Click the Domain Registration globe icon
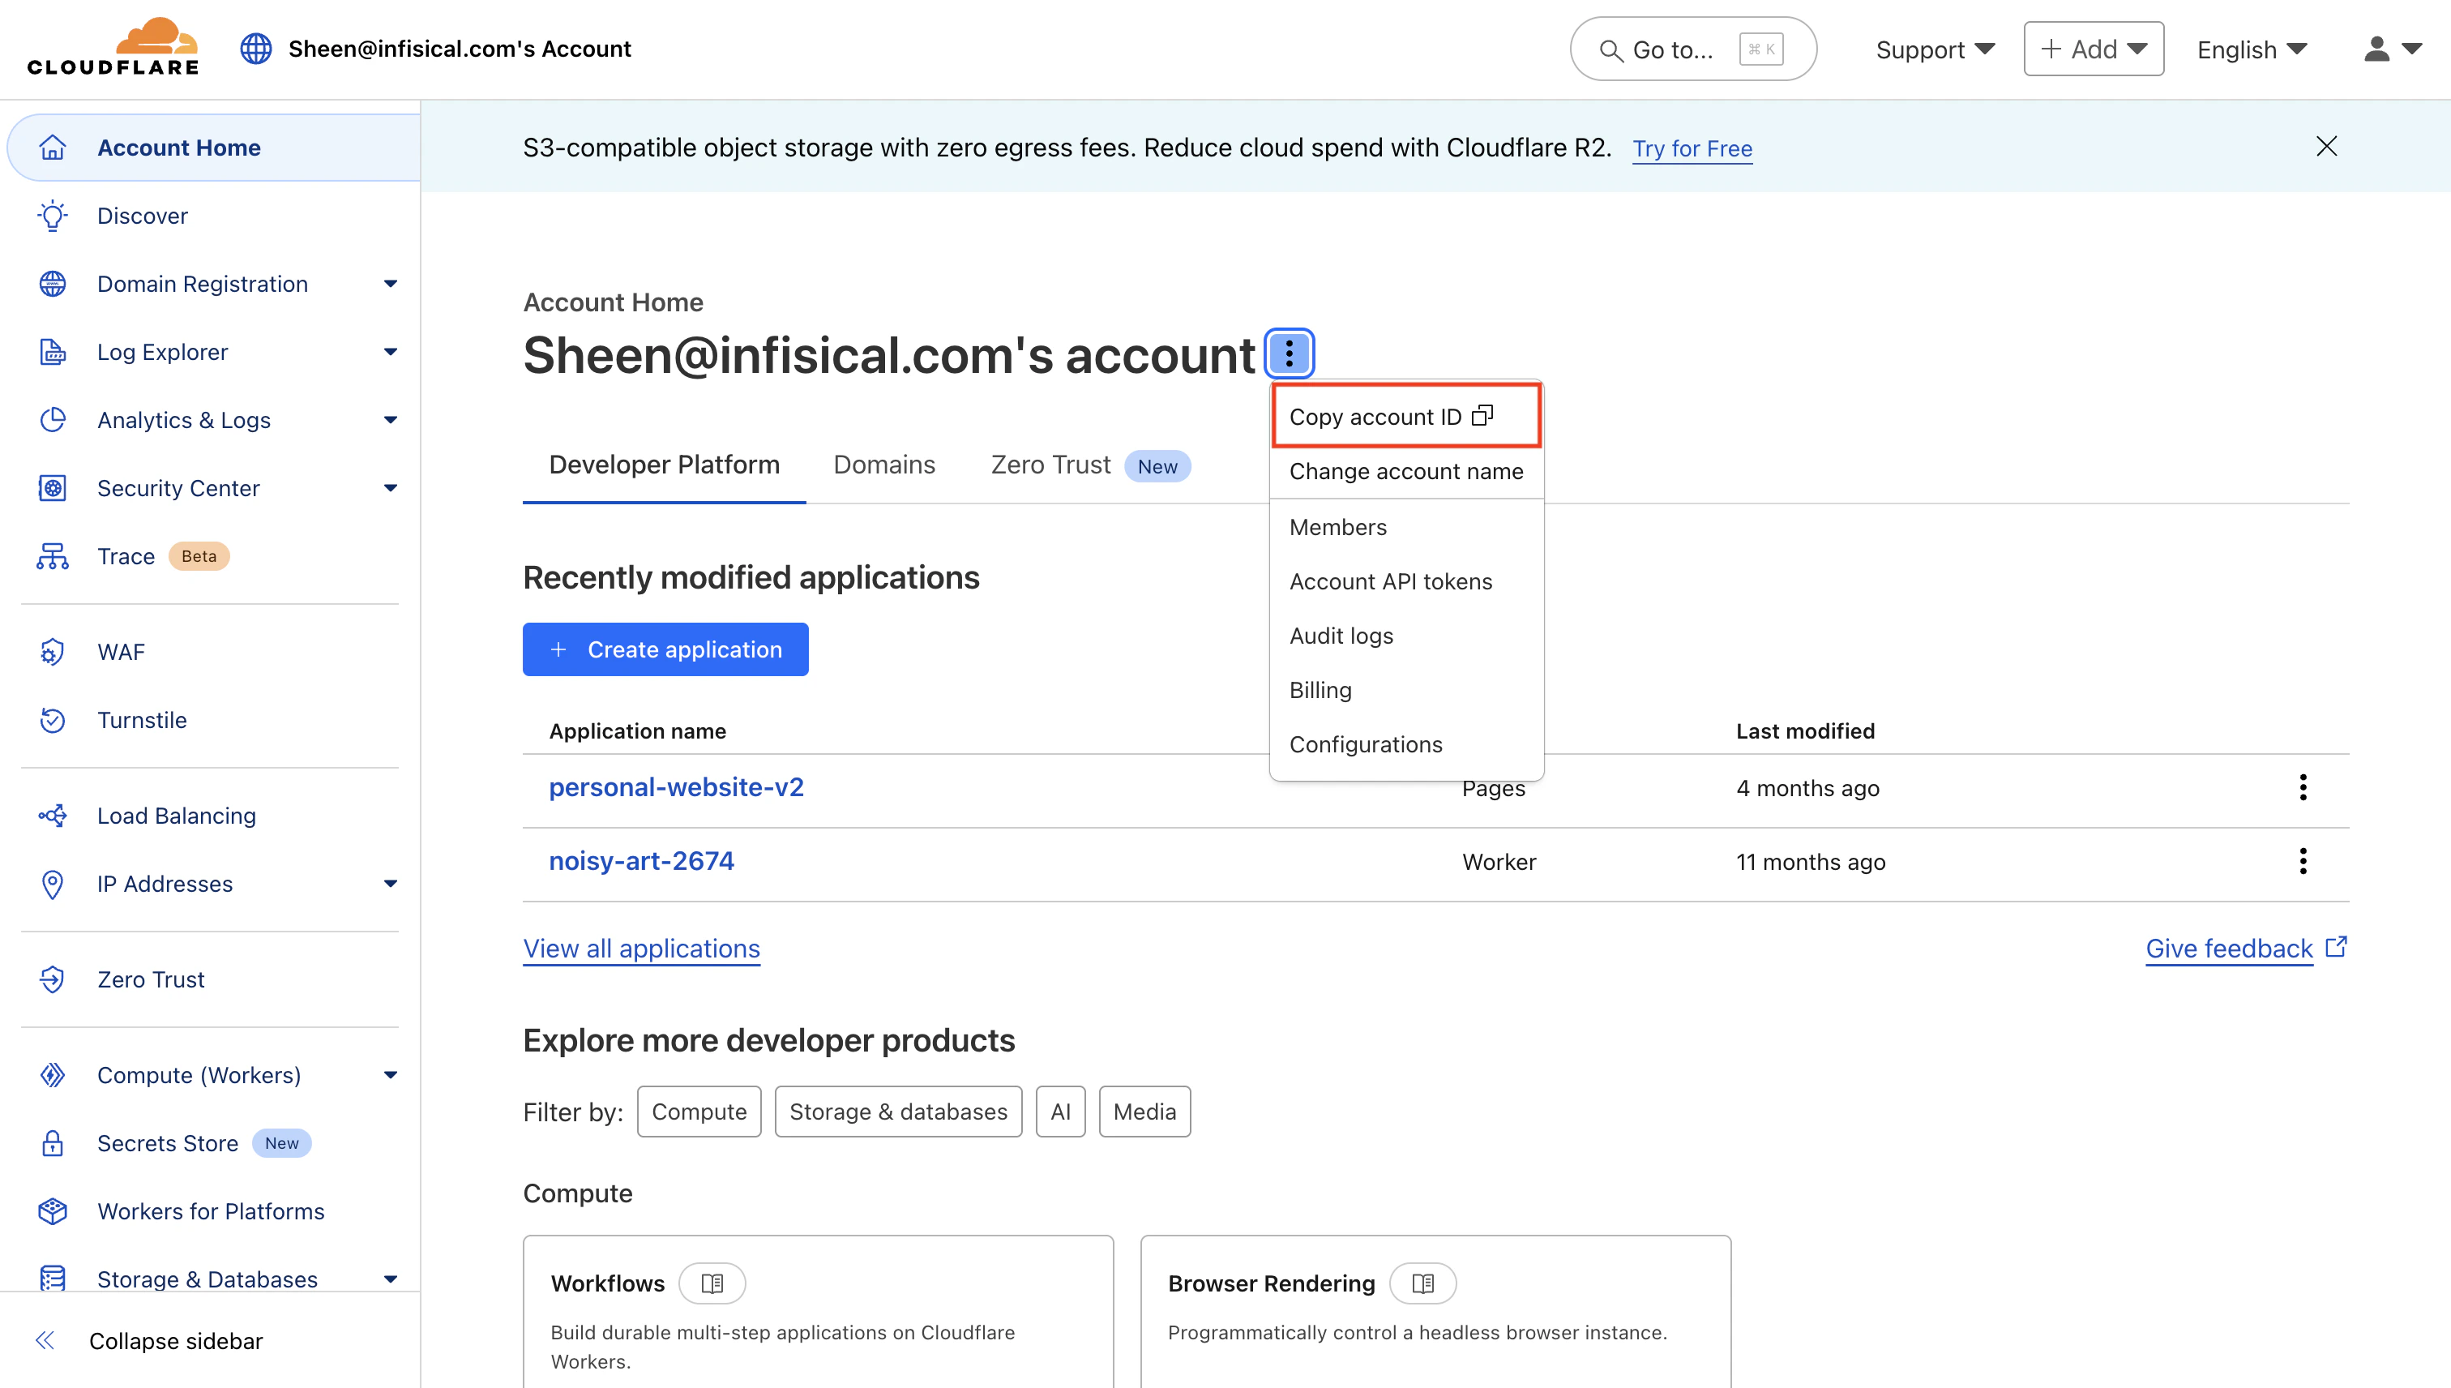2451x1388 pixels. (53, 284)
